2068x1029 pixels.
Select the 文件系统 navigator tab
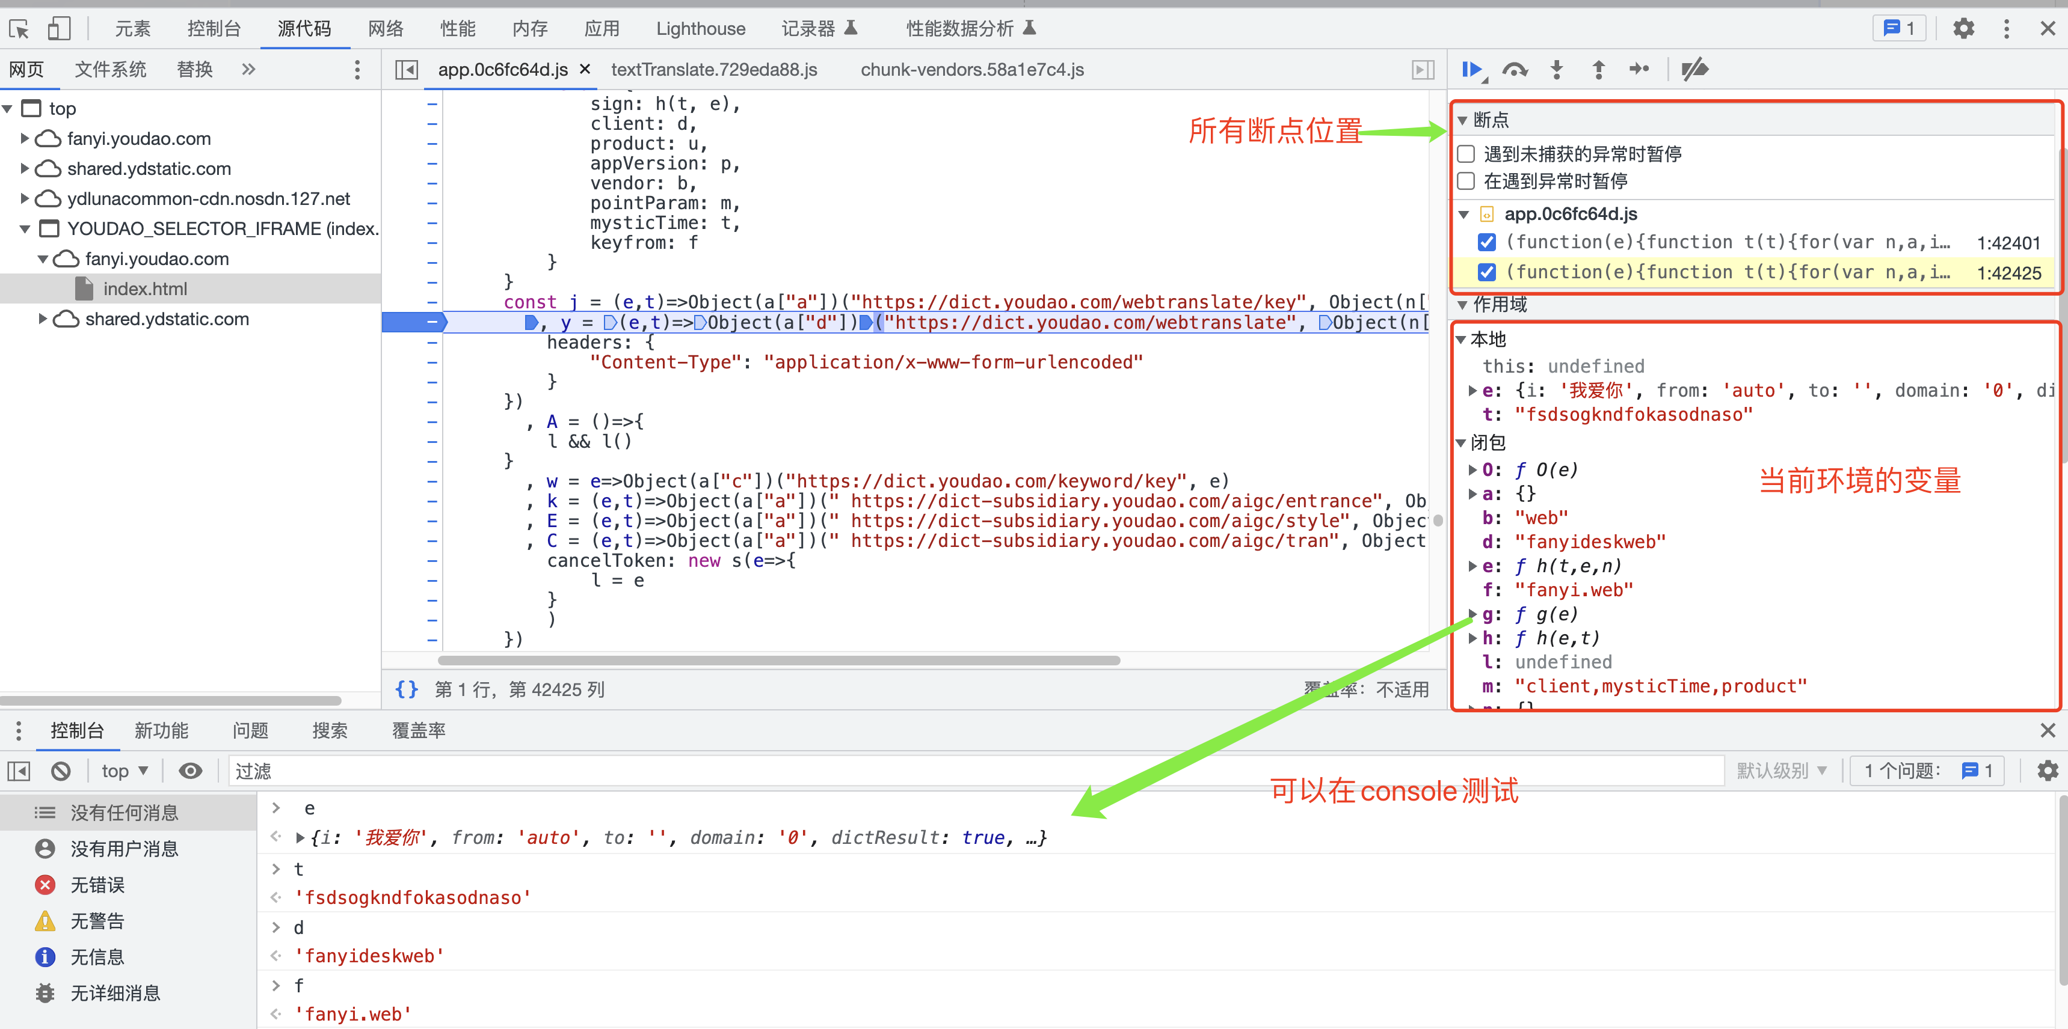[110, 70]
